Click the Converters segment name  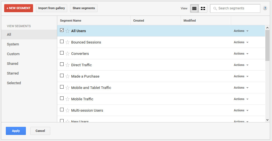[80, 54]
